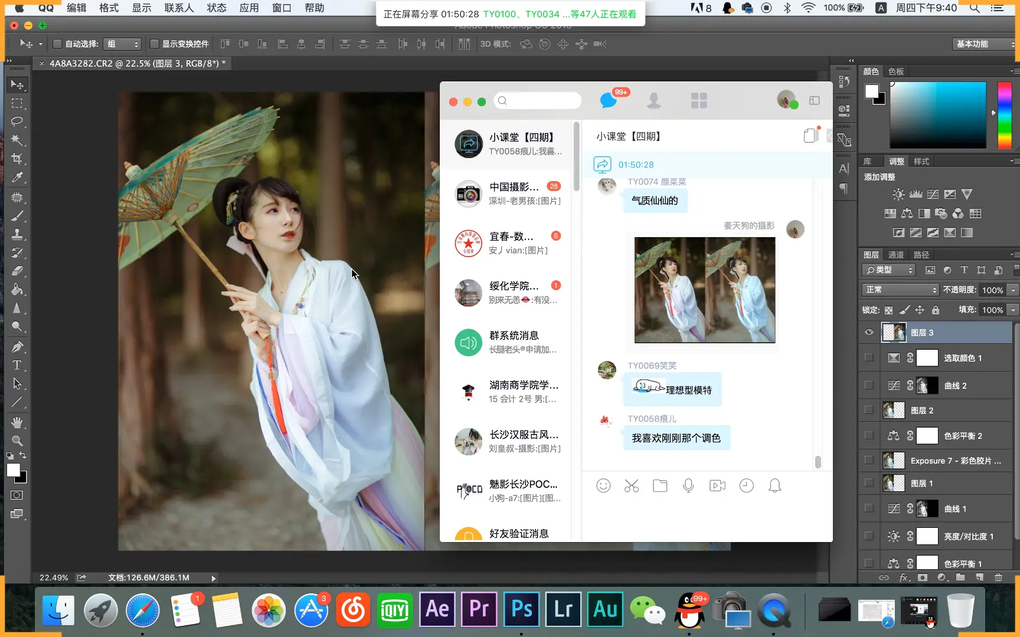Switch to the 样式 (Styles) tab
The width and height of the screenshot is (1020, 637).
(x=921, y=162)
